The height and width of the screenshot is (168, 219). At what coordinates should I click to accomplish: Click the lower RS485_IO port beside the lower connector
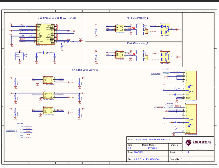coord(160,107)
